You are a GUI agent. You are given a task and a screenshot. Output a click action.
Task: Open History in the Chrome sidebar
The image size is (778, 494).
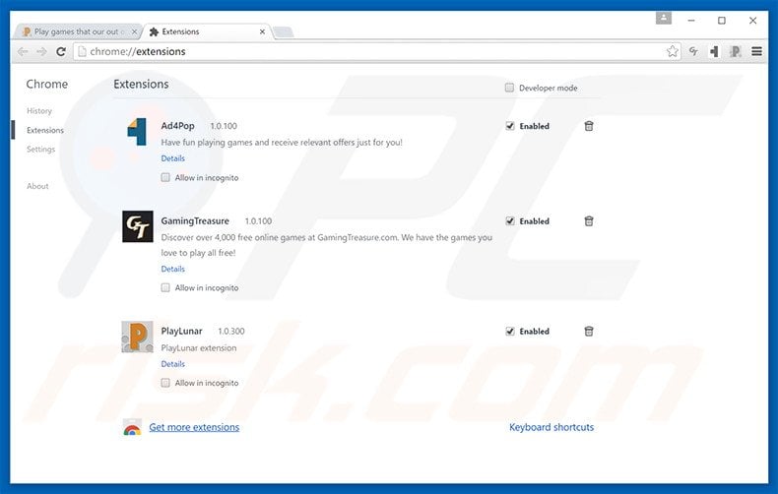tap(39, 110)
